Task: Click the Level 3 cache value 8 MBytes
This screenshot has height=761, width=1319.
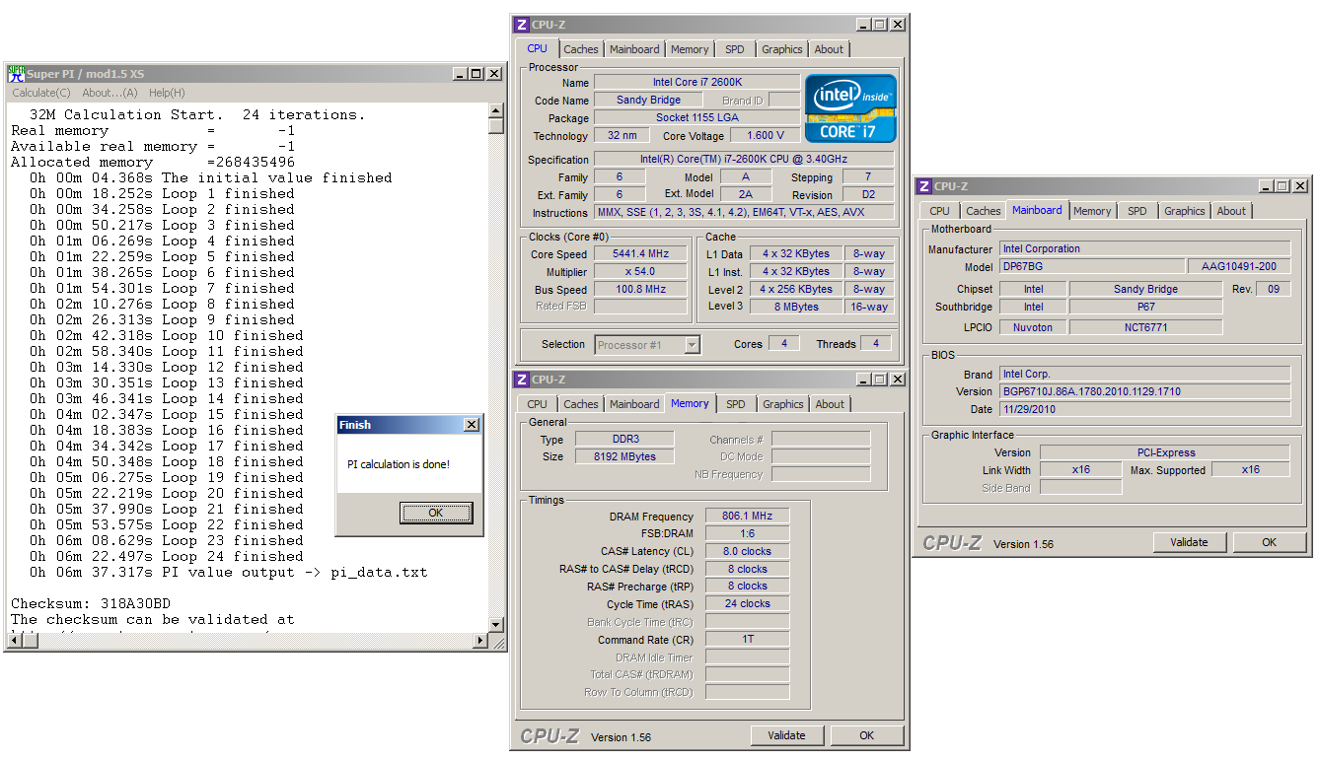Action: coord(795,308)
